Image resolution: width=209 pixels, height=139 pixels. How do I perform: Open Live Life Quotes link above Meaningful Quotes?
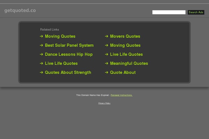click(126, 54)
